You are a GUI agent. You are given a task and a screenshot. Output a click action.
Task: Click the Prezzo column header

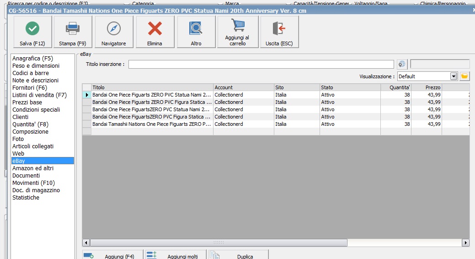pyautogui.click(x=427, y=87)
